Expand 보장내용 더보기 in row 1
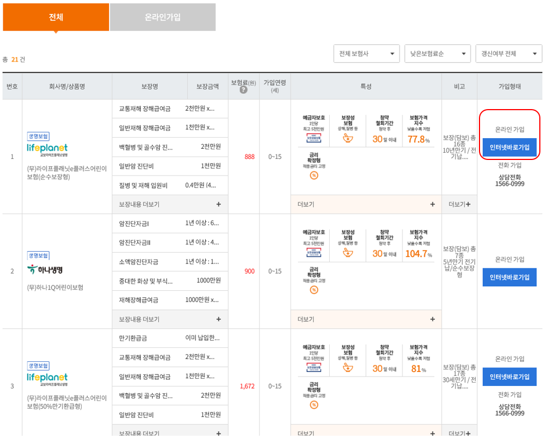546x443 pixels. [x=170, y=204]
